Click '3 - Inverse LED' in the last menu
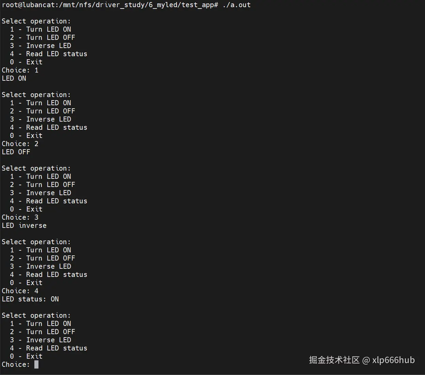Viewport: 425px width, 375px height. (40, 340)
